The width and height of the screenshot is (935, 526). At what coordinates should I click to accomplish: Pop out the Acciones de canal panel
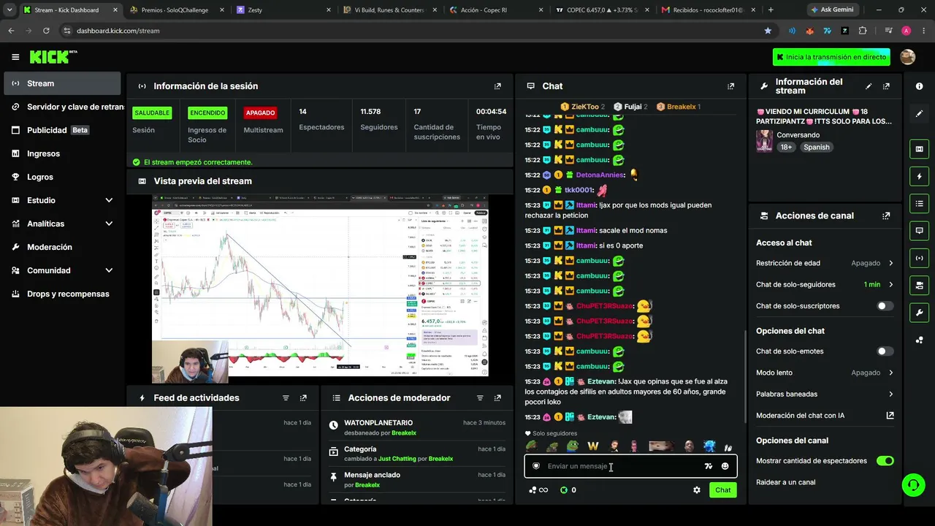[886, 216]
